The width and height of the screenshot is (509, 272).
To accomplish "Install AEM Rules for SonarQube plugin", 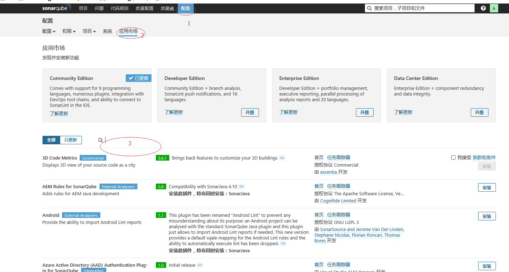I will click(x=487, y=187).
